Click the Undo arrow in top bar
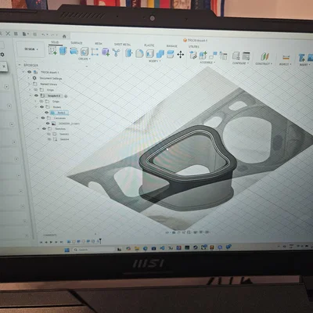This screenshot has height=313, width=313. click(43, 34)
